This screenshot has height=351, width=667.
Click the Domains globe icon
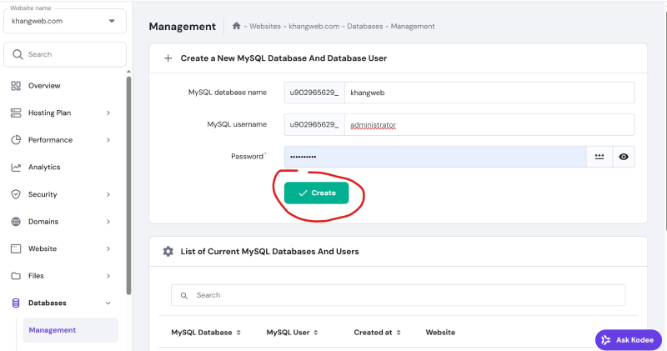point(16,222)
